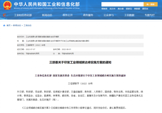The height and width of the screenshot is (113, 162).
Task: Open the 工信数据 nav menu
Action: coord(129,15)
